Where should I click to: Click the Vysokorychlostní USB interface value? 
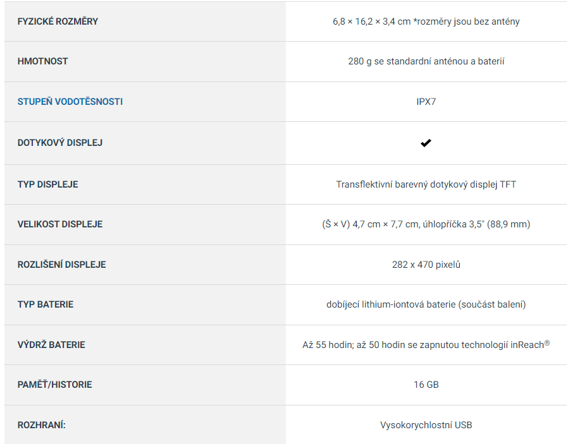pyautogui.click(x=426, y=425)
